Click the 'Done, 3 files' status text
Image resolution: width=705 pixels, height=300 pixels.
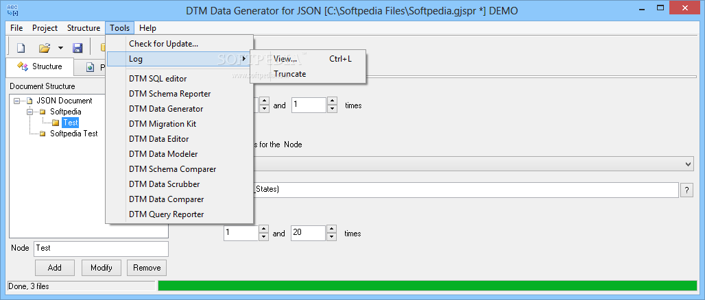29,286
